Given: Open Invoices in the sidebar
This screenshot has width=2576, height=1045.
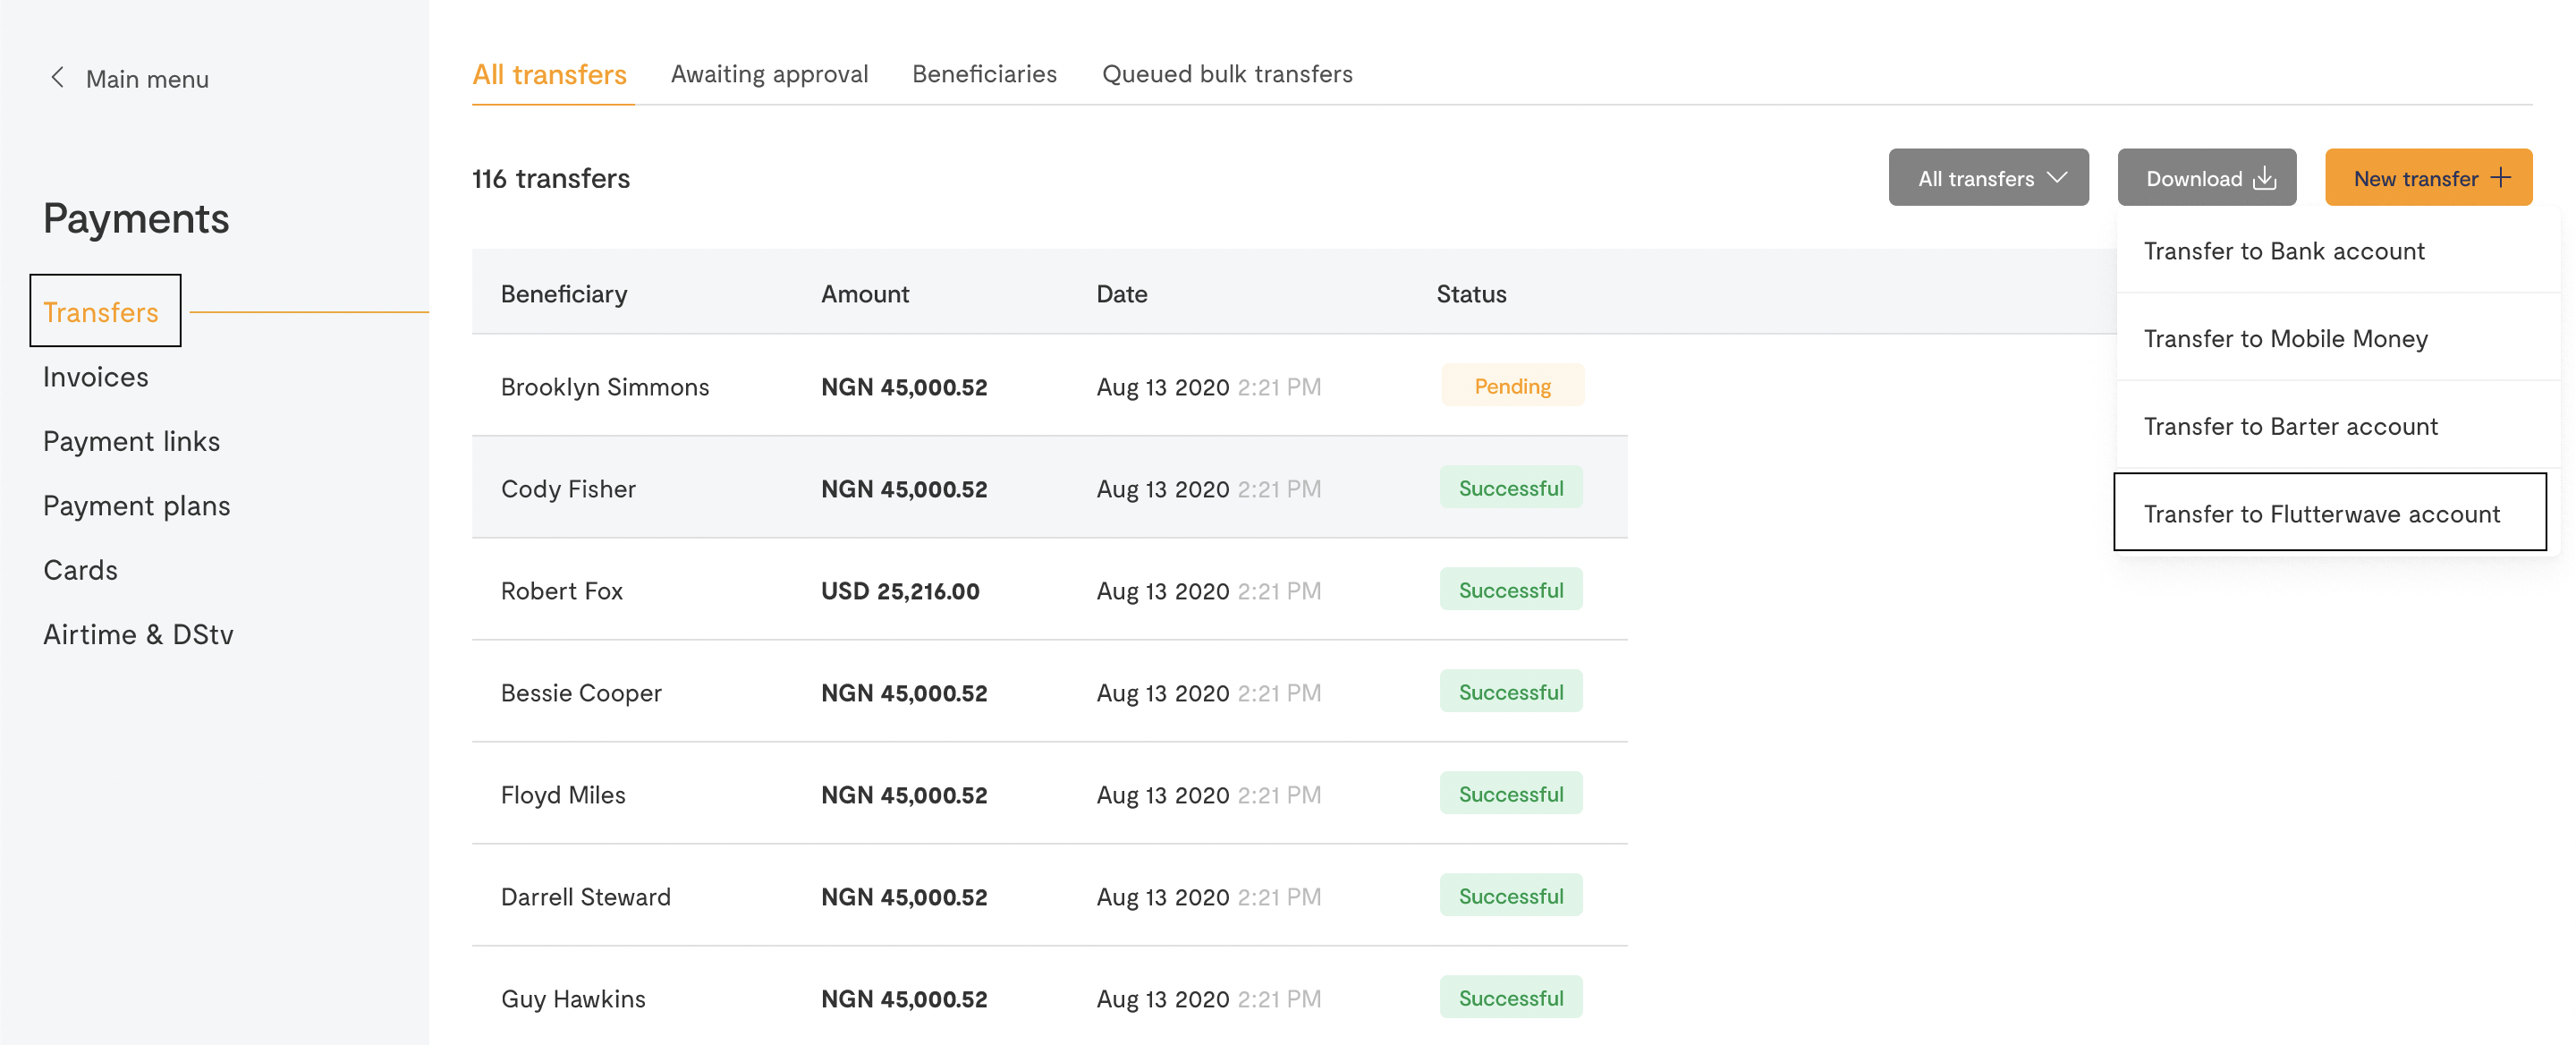Looking at the screenshot, I should click(95, 377).
